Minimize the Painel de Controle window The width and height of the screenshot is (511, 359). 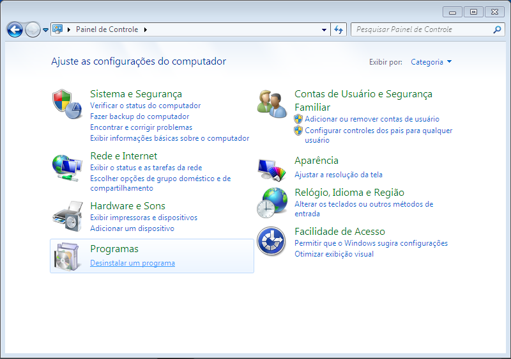coord(452,12)
